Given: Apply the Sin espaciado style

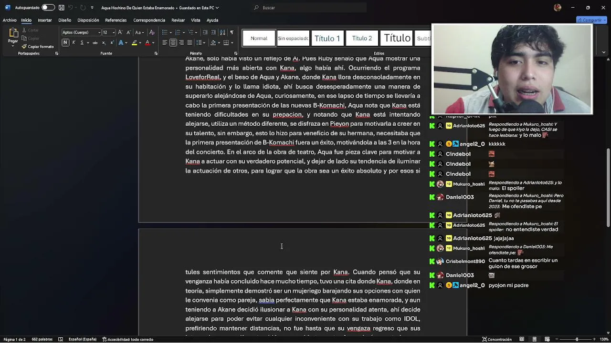Looking at the screenshot, I should 293,38.
